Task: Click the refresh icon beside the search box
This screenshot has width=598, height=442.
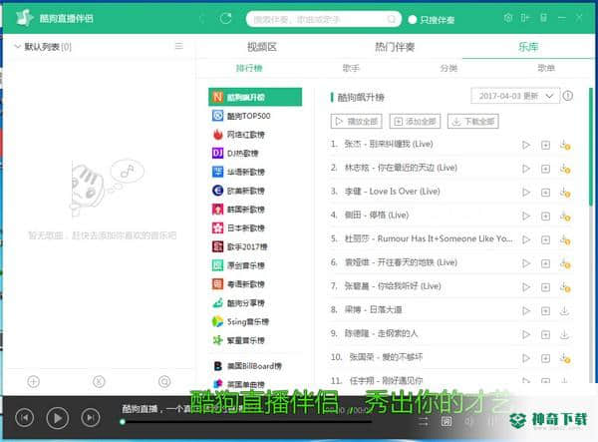Action: [x=226, y=18]
